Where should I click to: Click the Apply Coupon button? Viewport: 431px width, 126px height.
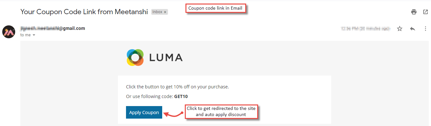coord(144,113)
